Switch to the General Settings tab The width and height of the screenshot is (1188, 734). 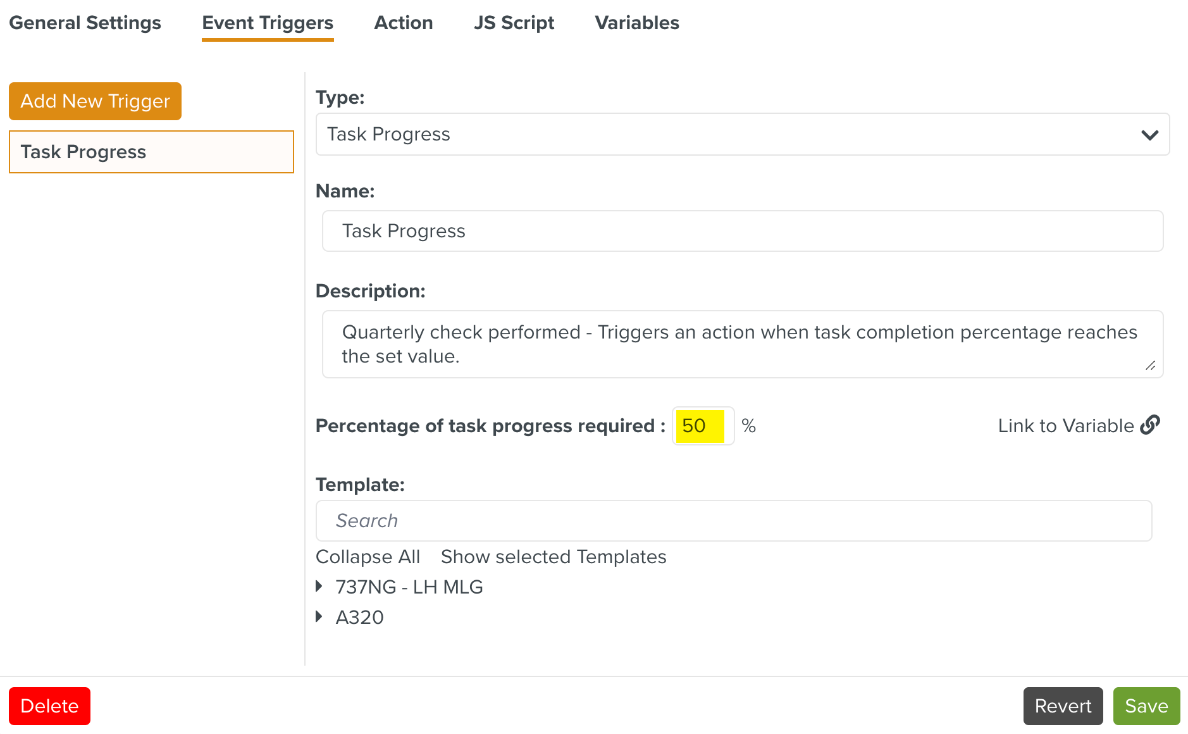click(85, 23)
